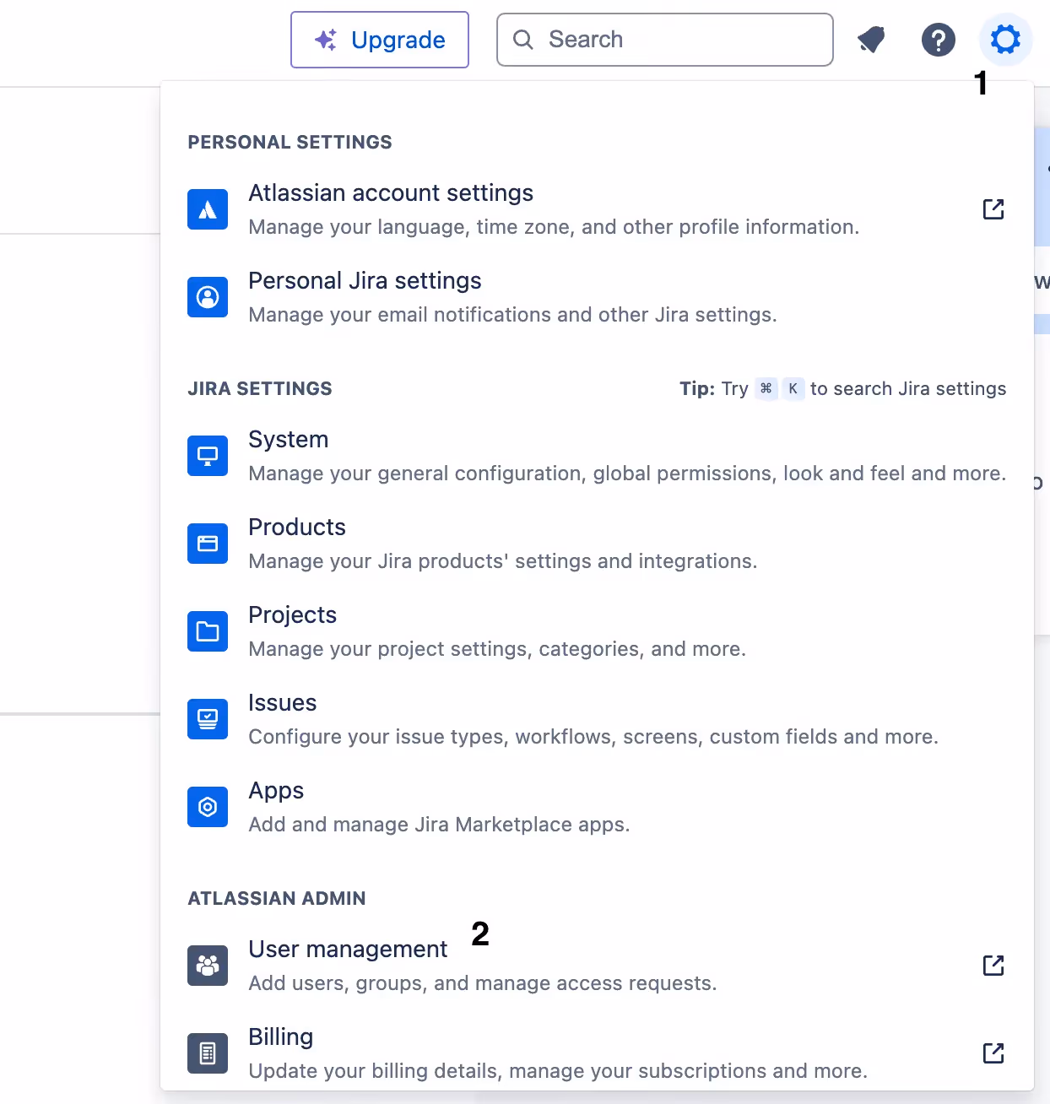Click 'Manage your project settings, categories' description
1050x1104 pixels.
pyautogui.click(x=497, y=649)
